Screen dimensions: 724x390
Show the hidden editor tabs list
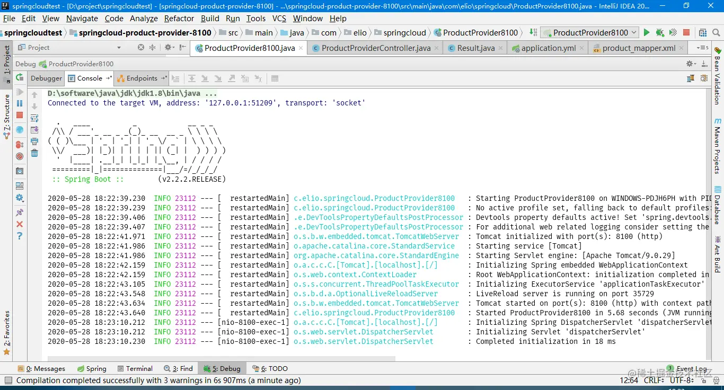tap(703, 48)
